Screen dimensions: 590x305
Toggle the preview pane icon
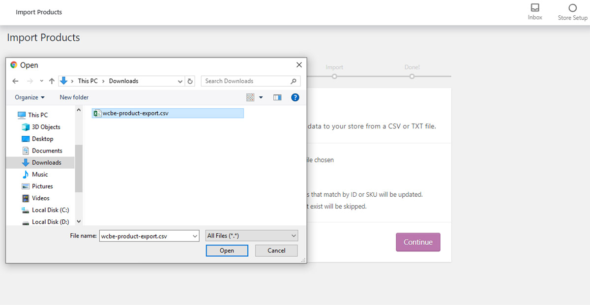(x=277, y=97)
